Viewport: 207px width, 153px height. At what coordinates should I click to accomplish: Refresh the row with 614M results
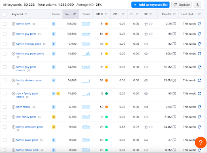[199, 117]
